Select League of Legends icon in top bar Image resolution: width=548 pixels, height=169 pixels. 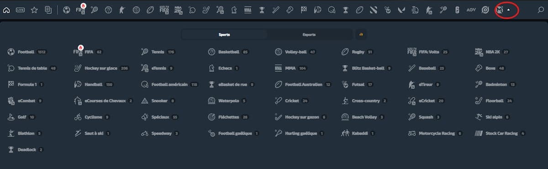point(415,10)
